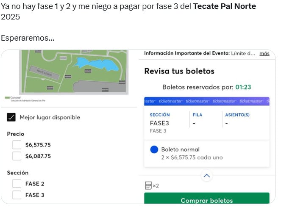Open the más link for event info
This screenshot has height=207, width=281.
(264, 53)
